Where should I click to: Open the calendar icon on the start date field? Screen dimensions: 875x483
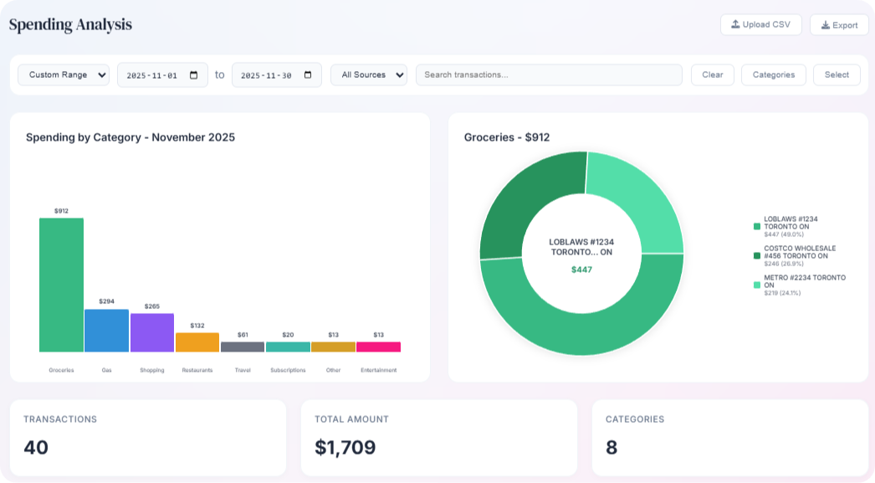pos(193,75)
